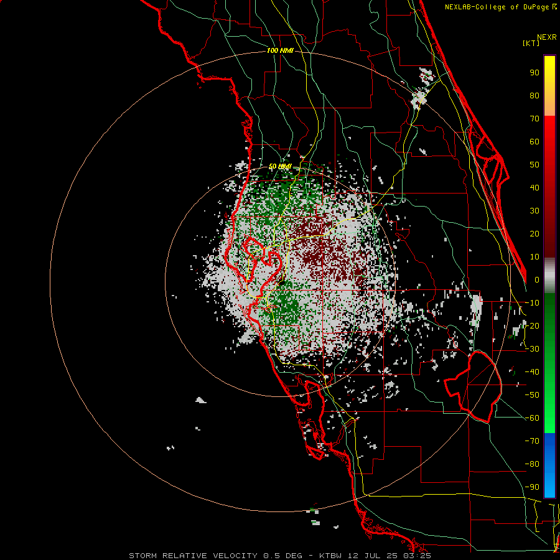The image size is (560, 560).
Task: Click the -10 scale value
Action: 532,303
